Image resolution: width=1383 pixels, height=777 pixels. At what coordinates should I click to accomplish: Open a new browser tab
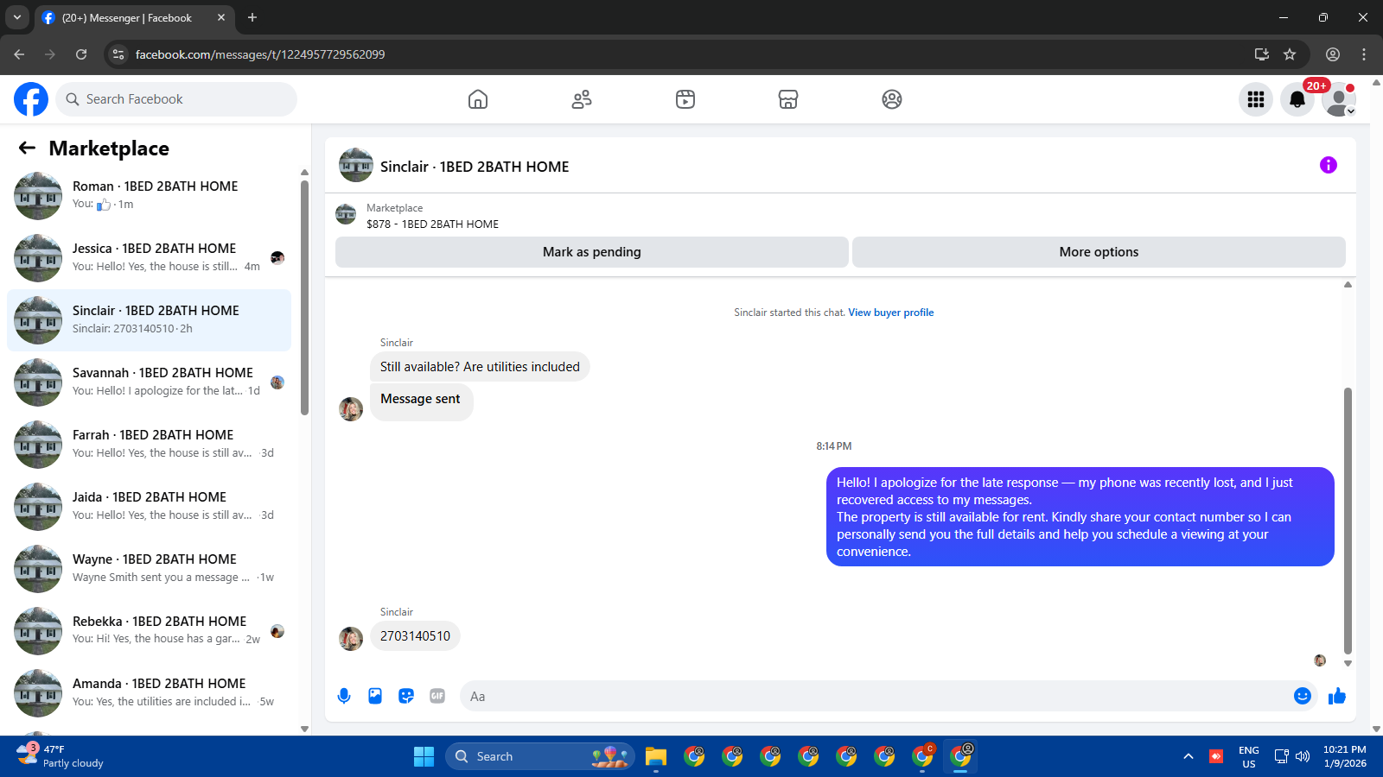252,17
